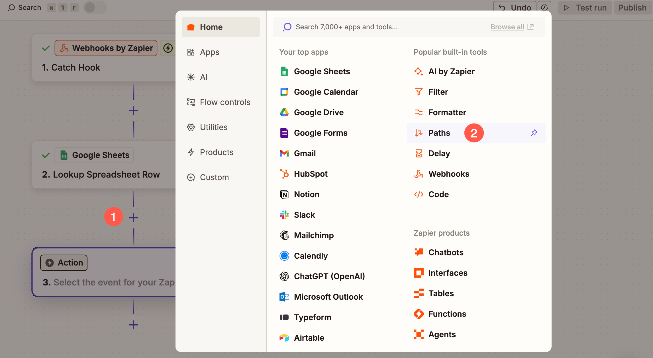Choose Slack app
This screenshot has height=358, width=653.
click(297, 215)
